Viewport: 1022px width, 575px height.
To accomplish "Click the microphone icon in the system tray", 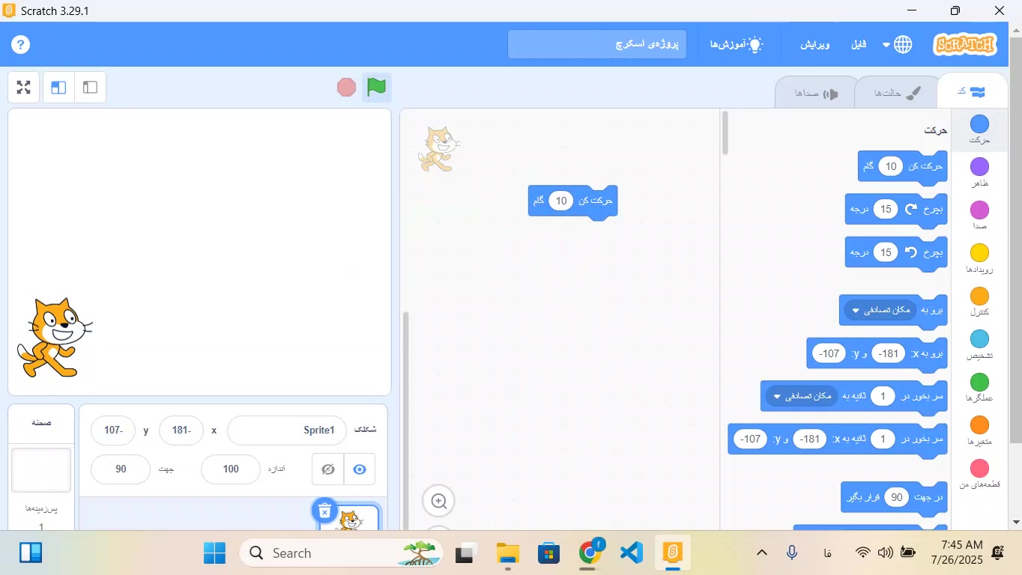I will pos(792,553).
